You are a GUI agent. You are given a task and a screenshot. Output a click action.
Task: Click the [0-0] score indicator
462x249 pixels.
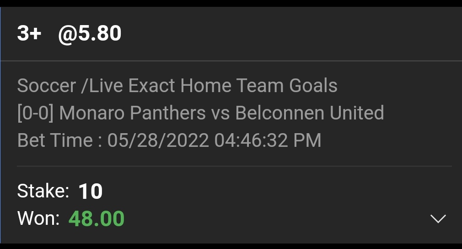click(35, 113)
